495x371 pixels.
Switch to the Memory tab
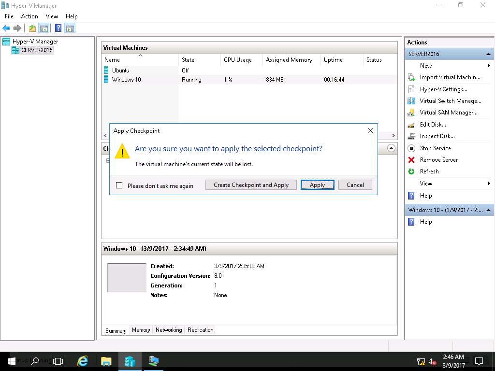pos(141,330)
